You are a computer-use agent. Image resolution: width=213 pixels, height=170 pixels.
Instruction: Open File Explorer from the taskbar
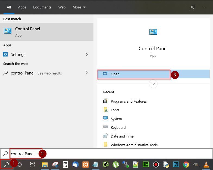pos(45,165)
